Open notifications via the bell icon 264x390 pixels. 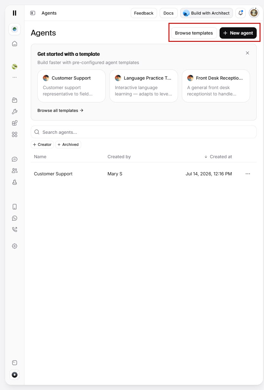[241, 13]
